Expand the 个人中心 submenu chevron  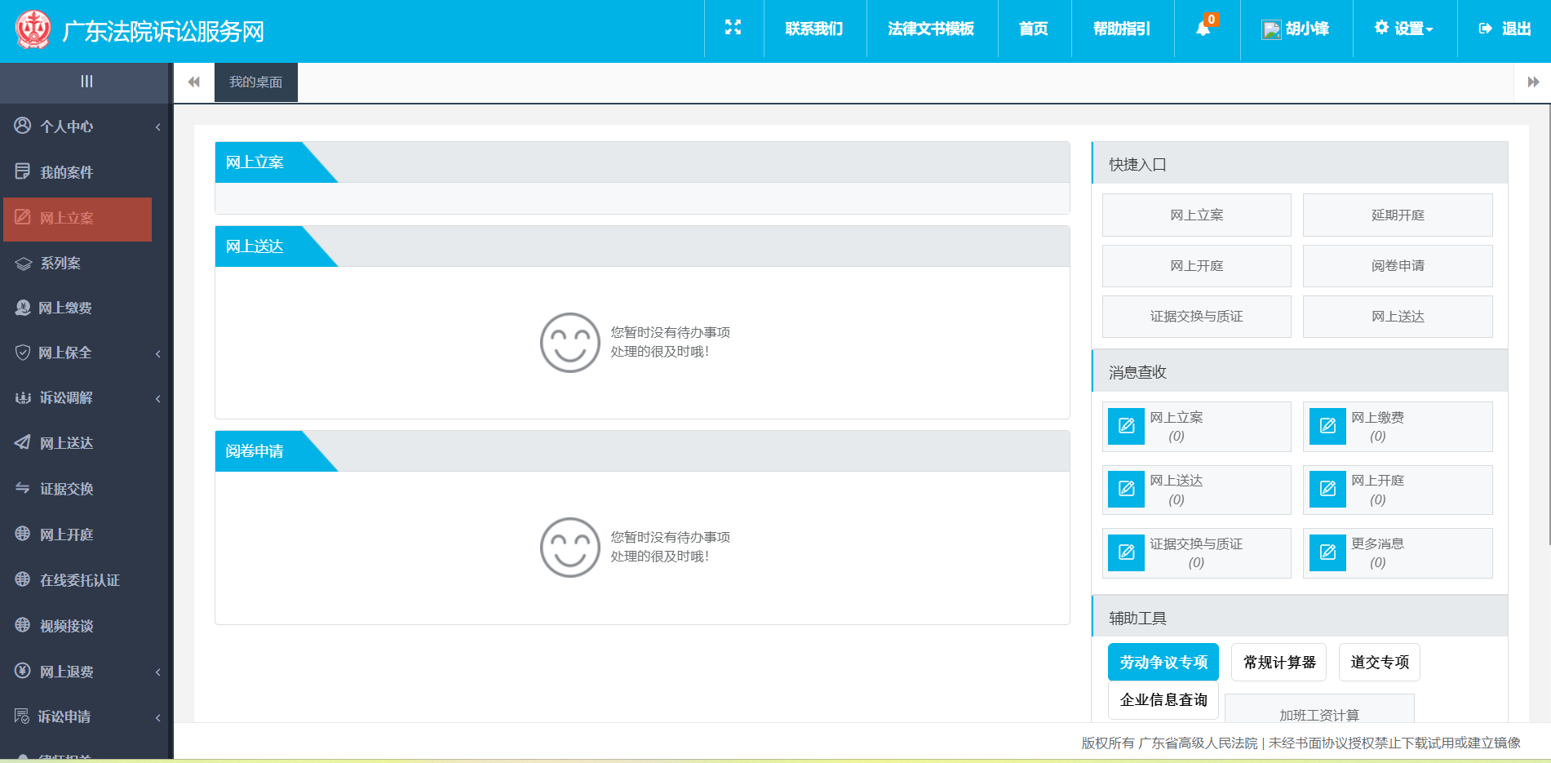pyautogui.click(x=157, y=126)
